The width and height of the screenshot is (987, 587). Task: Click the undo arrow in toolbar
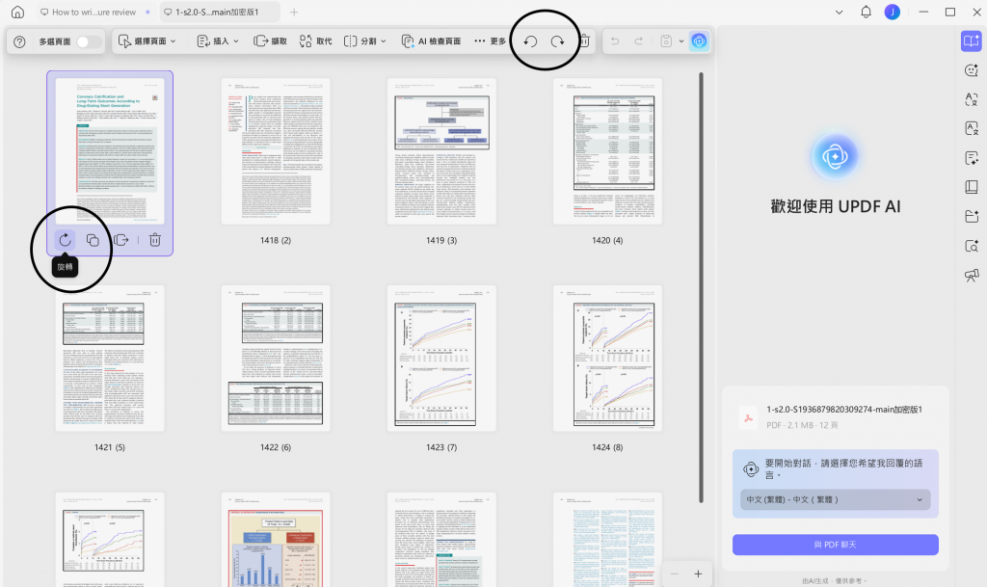coord(615,41)
